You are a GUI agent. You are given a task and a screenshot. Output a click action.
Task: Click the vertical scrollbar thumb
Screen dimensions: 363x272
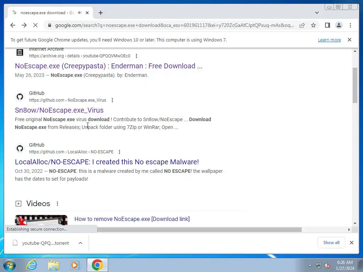355,85
